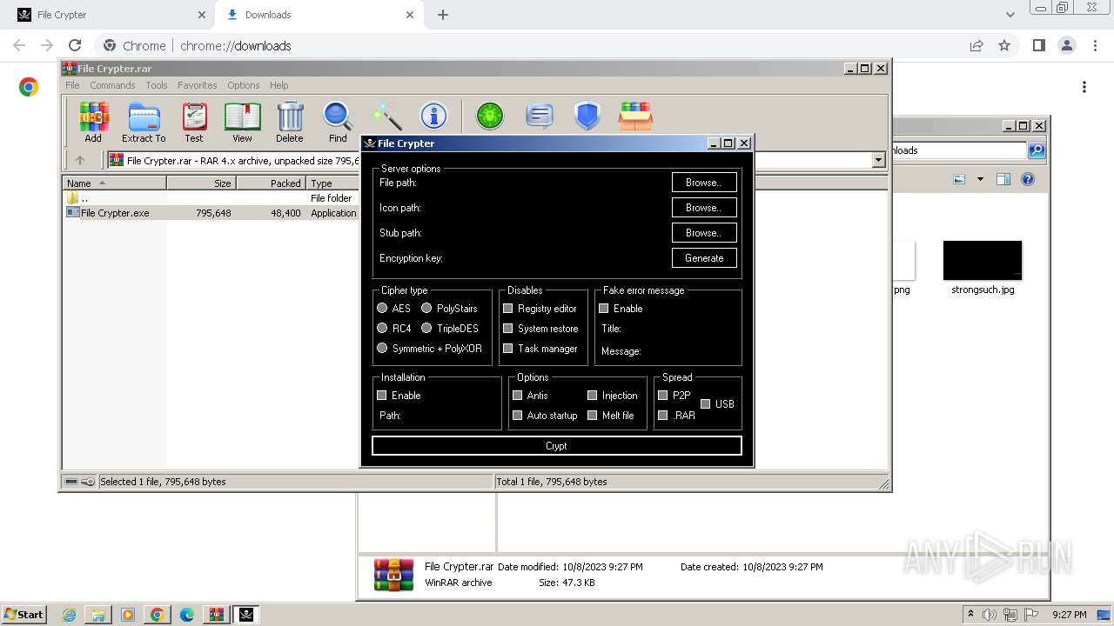Browse for the Stub path
This screenshot has height=626, width=1114.
click(704, 233)
